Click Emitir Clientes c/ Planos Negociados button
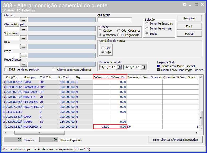 click(x=175, y=140)
